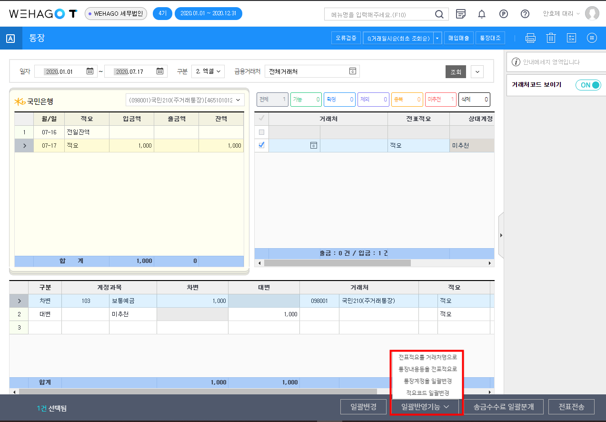Open the end date calendar picker

pyautogui.click(x=160, y=71)
